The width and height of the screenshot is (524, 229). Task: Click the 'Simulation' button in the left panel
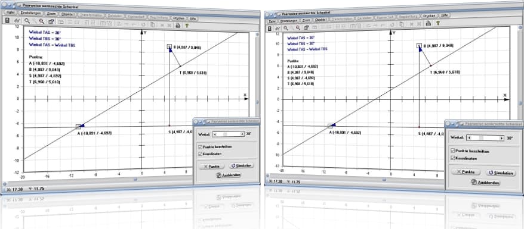pos(241,165)
